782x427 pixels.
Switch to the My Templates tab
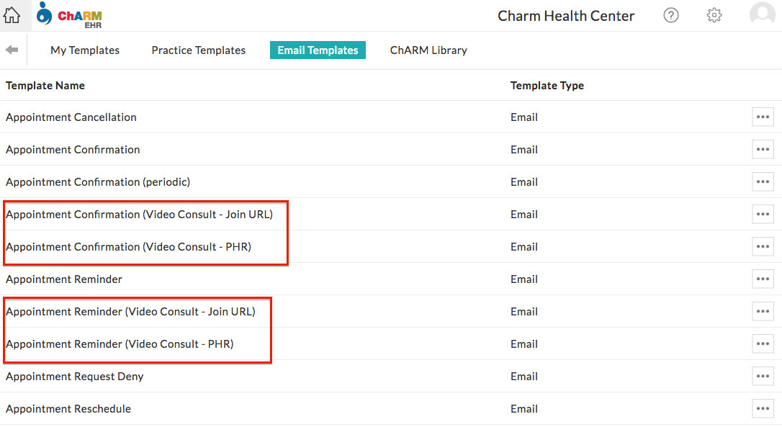click(84, 50)
